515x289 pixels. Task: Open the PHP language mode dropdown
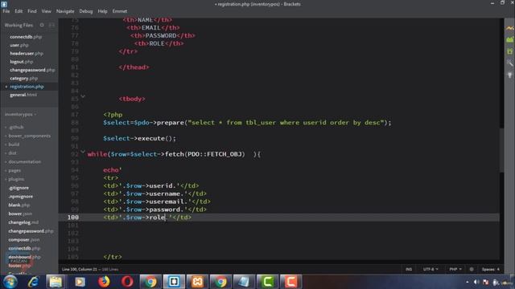pos(455,269)
